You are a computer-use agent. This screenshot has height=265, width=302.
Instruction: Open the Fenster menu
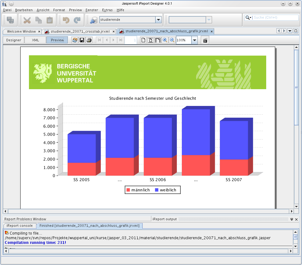[x=92, y=10]
